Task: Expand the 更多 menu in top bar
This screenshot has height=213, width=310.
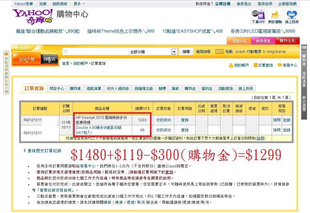Action: pos(79,4)
